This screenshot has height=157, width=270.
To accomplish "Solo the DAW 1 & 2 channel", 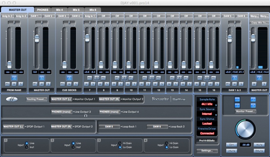I will 241,83.
